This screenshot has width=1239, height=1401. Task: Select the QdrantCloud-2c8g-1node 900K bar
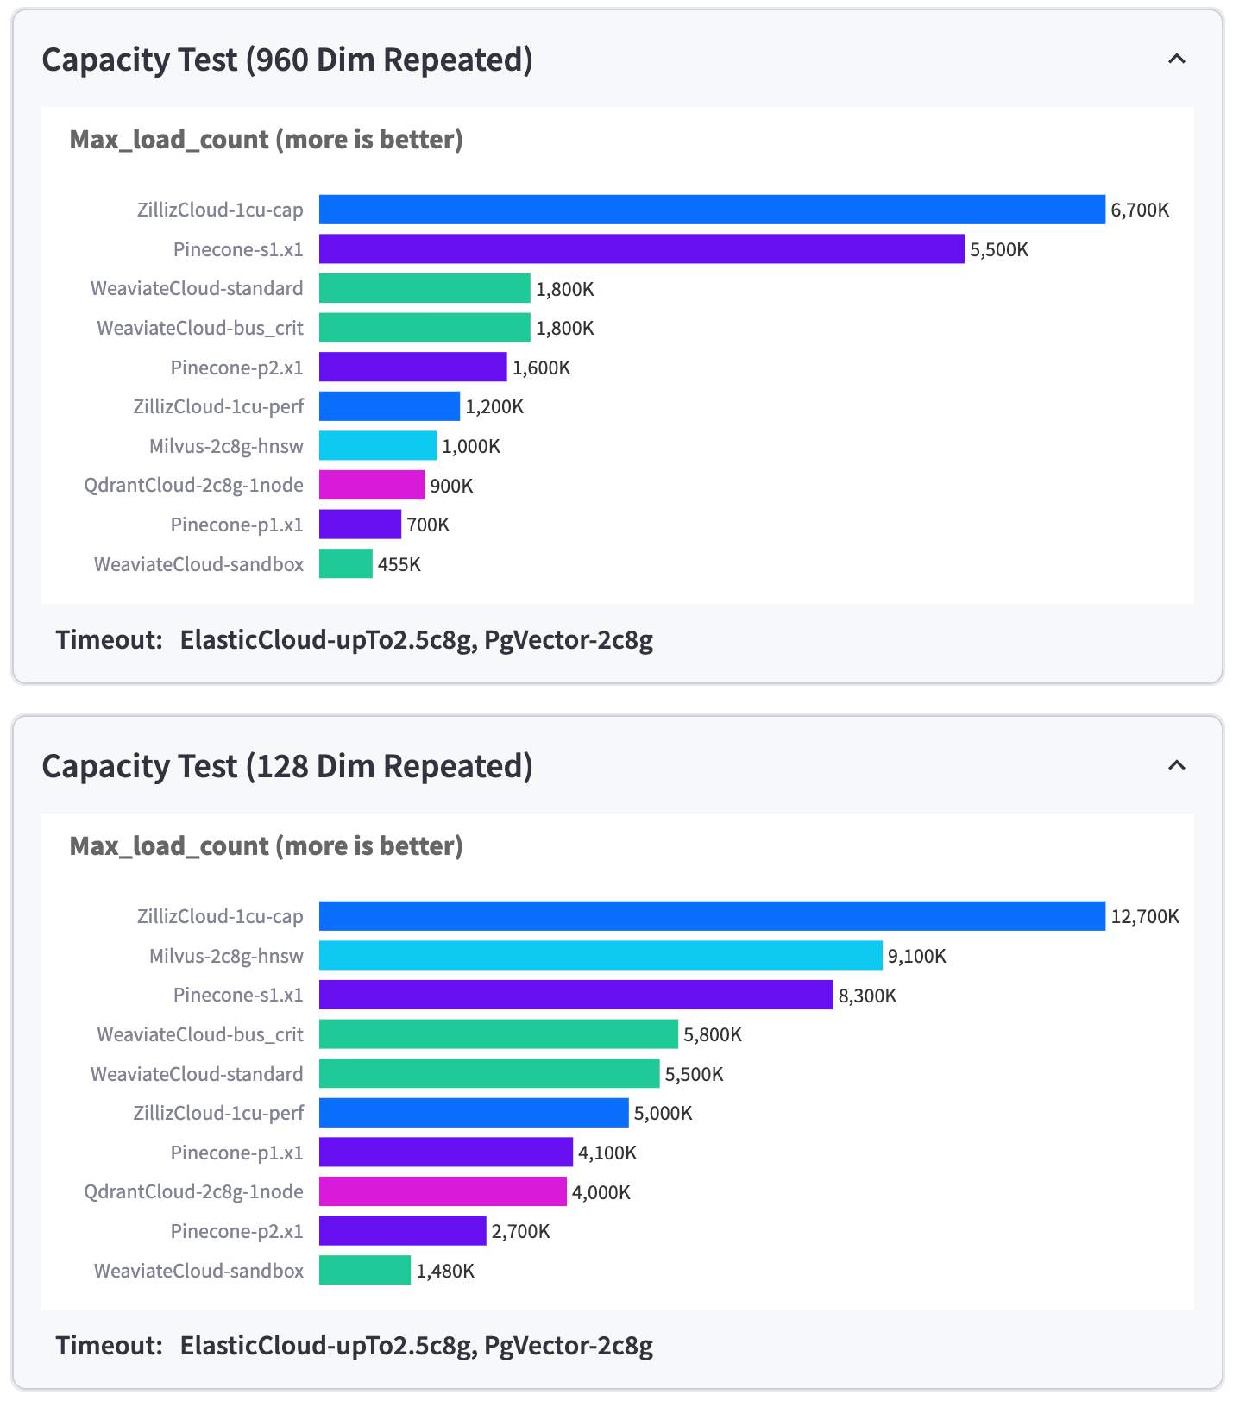tap(371, 486)
